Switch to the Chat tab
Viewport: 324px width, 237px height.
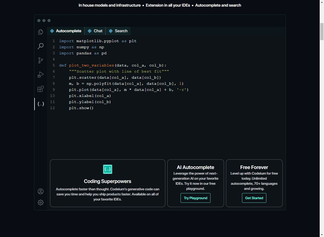click(x=95, y=31)
